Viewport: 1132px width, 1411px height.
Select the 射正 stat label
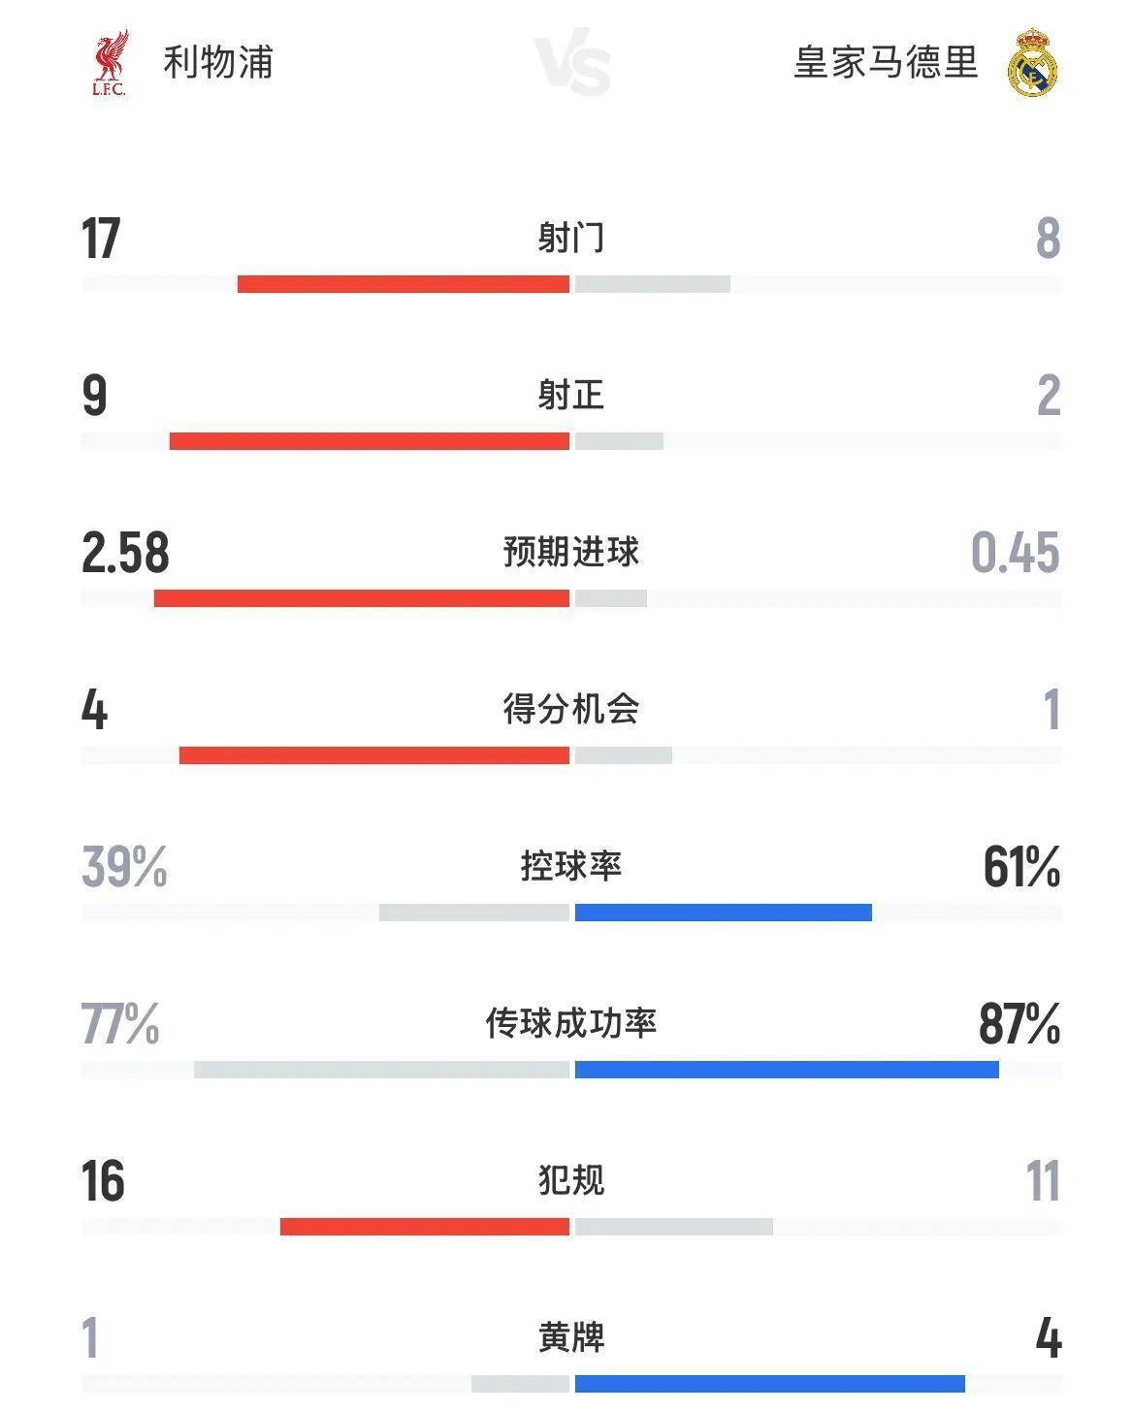click(571, 395)
